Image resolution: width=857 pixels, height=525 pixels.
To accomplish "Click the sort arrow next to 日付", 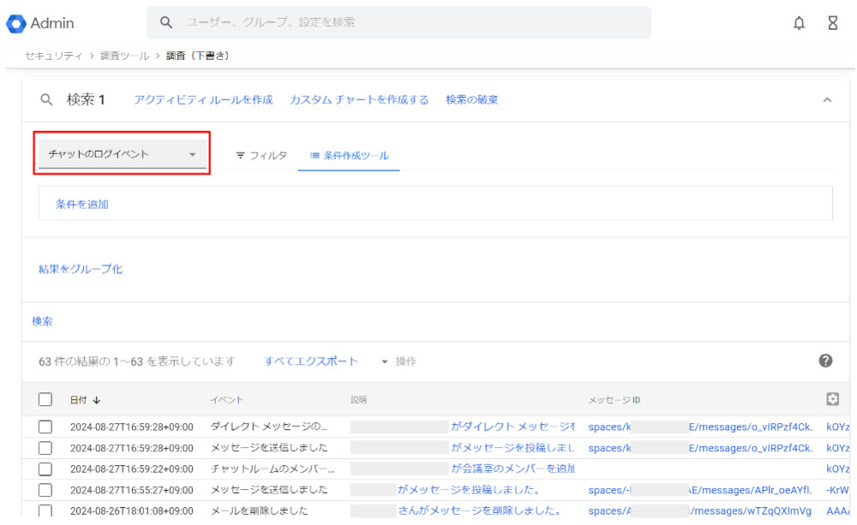I will pyautogui.click(x=97, y=400).
